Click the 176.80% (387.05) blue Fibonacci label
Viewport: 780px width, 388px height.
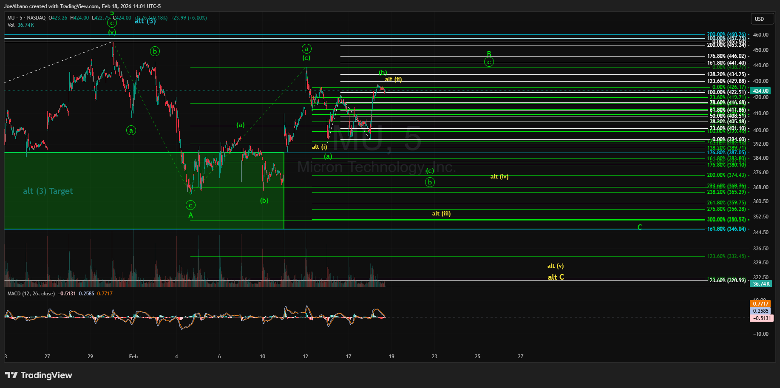[x=726, y=153]
